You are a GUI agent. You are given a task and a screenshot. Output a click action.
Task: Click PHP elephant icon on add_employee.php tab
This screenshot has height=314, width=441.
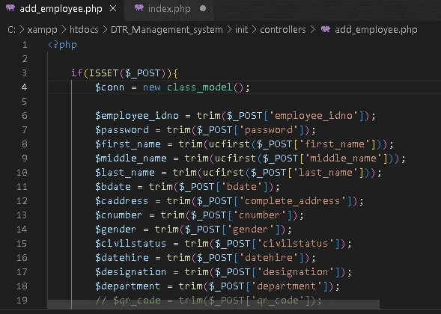[x=10, y=8]
